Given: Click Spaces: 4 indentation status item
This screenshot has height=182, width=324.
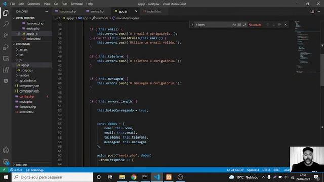Looking at the screenshot, I should tap(253, 170).
